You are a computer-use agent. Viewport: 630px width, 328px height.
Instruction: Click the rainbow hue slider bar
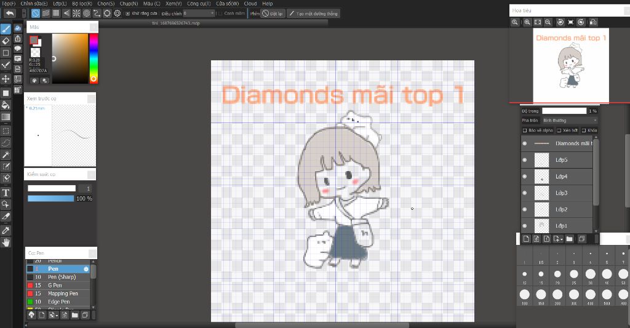[x=94, y=58]
